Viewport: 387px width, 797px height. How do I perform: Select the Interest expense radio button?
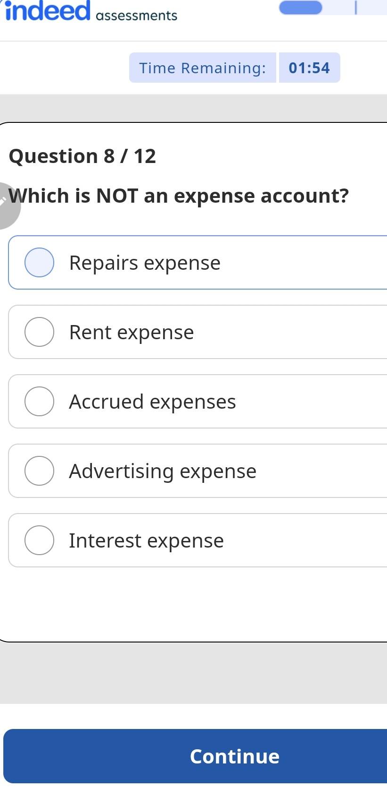(39, 540)
